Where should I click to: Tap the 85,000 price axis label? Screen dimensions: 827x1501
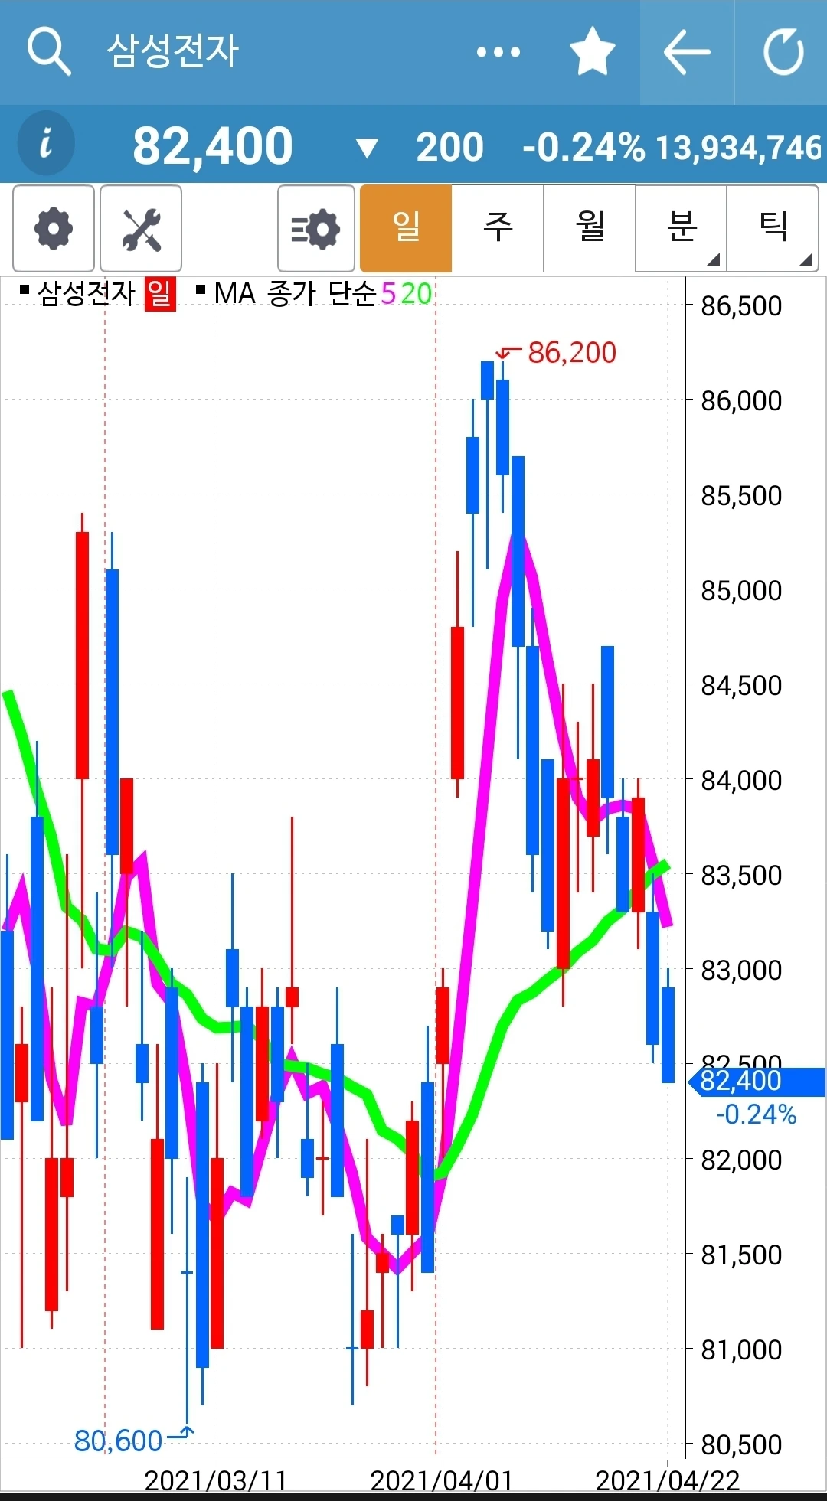[x=741, y=590]
